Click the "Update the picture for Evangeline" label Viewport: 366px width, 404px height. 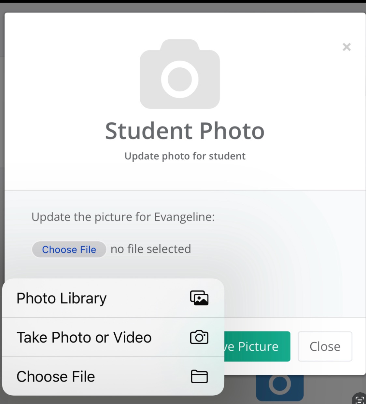(123, 217)
